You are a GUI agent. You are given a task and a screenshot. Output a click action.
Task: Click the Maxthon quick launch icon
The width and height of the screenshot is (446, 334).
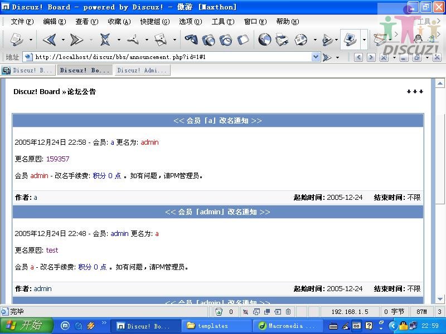pos(65,326)
